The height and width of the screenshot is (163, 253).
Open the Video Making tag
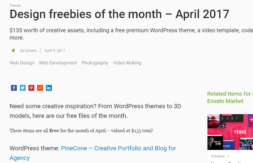tap(127, 63)
